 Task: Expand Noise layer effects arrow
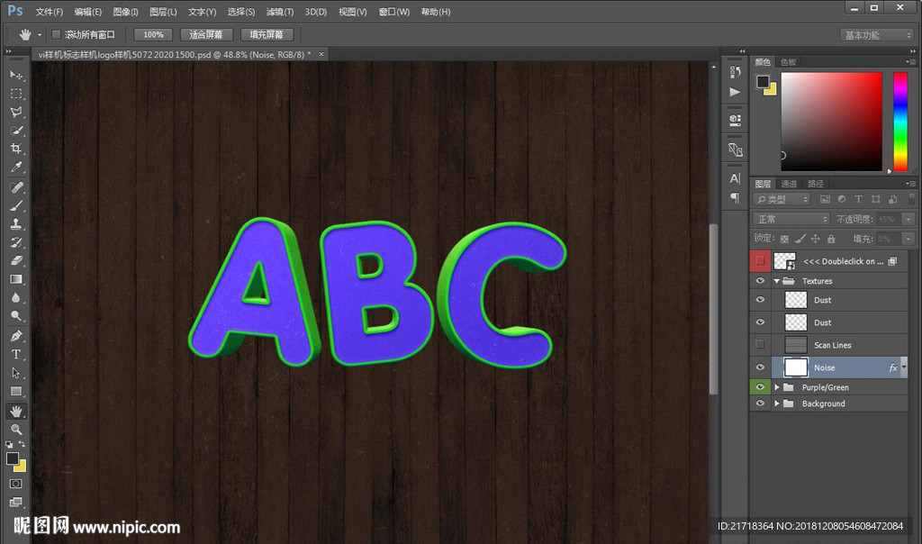click(904, 367)
